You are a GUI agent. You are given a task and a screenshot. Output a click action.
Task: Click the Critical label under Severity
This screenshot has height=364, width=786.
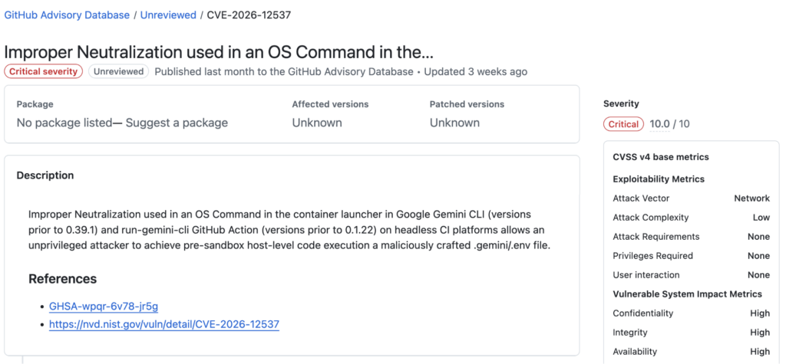[x=623, y=124]
